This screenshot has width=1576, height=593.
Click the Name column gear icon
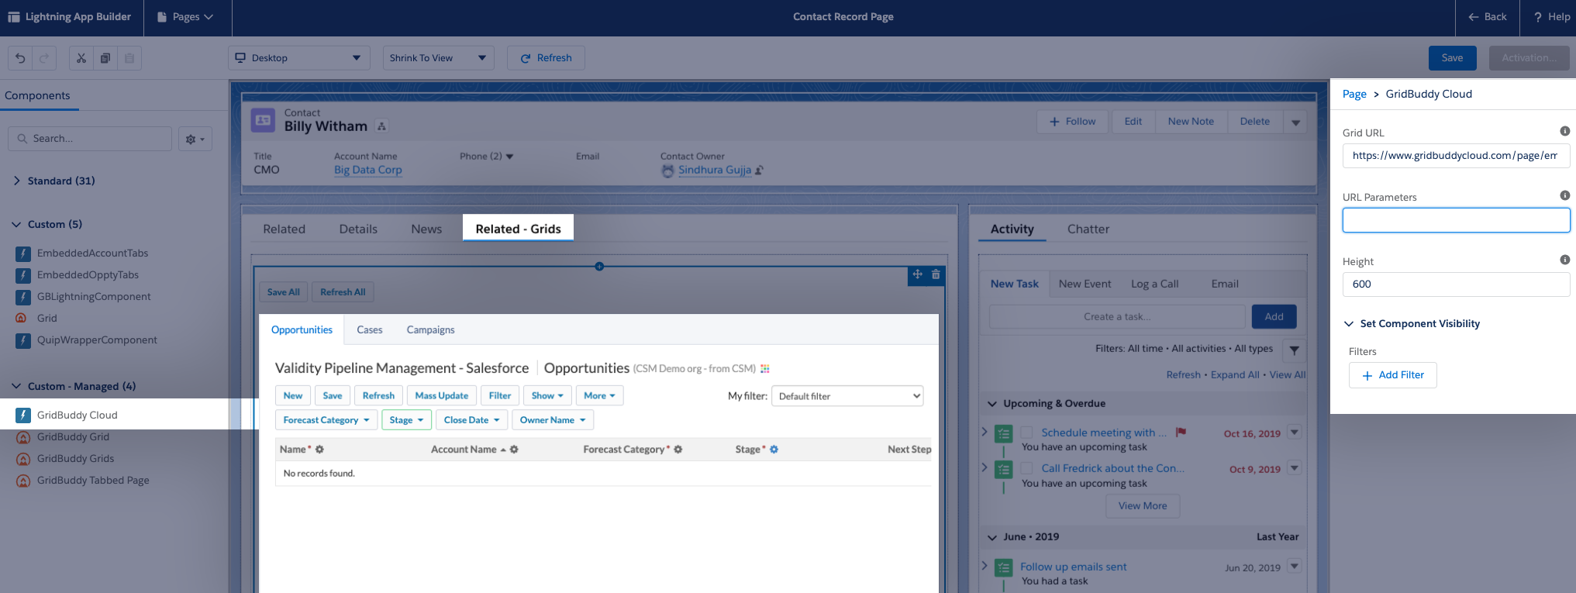pos(319,450)
